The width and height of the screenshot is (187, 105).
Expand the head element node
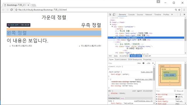(110, 22)
